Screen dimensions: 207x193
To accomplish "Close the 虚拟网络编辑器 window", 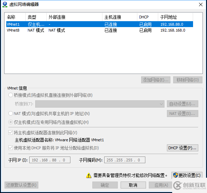I will pos(201,5).
